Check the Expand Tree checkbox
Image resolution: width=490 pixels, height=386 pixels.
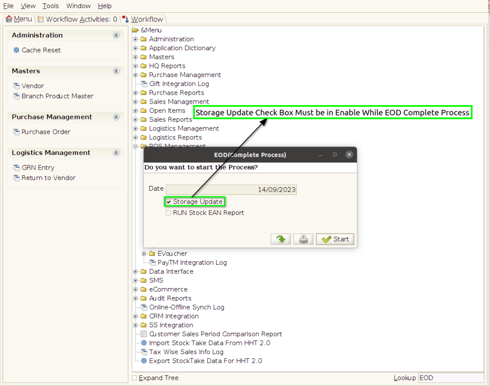pos(134,378)
